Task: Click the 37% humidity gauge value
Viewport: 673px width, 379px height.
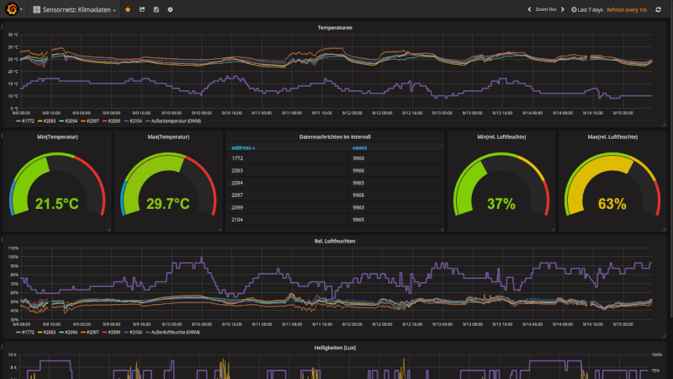Action: (x=501, y=204)
